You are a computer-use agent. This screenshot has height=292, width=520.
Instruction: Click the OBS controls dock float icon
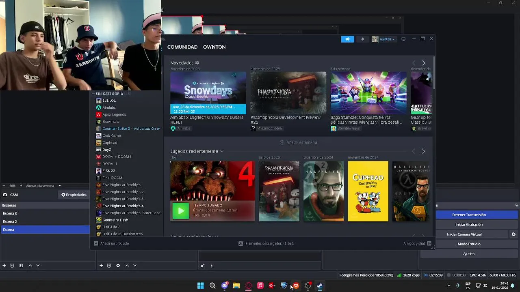(x=516, y=205)
